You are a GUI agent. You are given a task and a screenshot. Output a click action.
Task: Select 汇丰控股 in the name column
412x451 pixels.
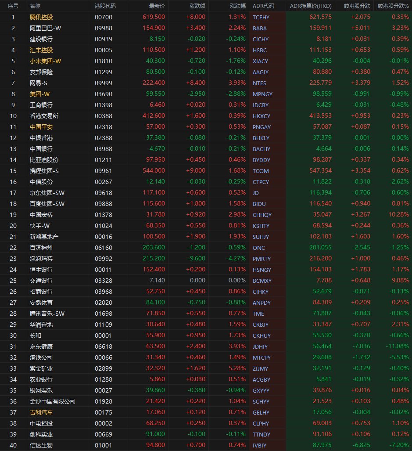41,50
